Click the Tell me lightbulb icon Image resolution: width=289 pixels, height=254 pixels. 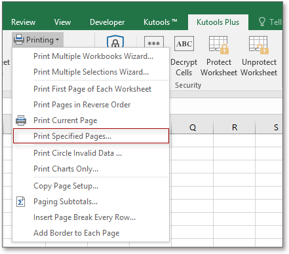[x=261, y=22]
